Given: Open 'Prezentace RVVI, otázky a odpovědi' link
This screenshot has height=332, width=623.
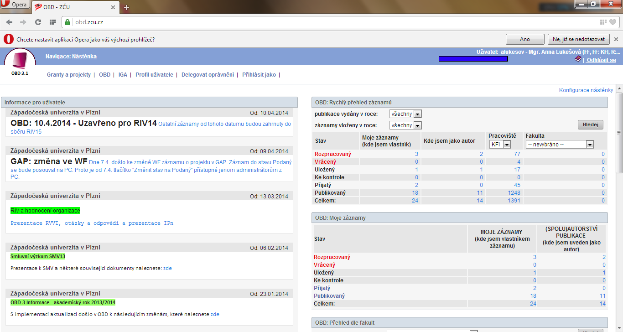Looking at the screenshot, I should 92,223.
